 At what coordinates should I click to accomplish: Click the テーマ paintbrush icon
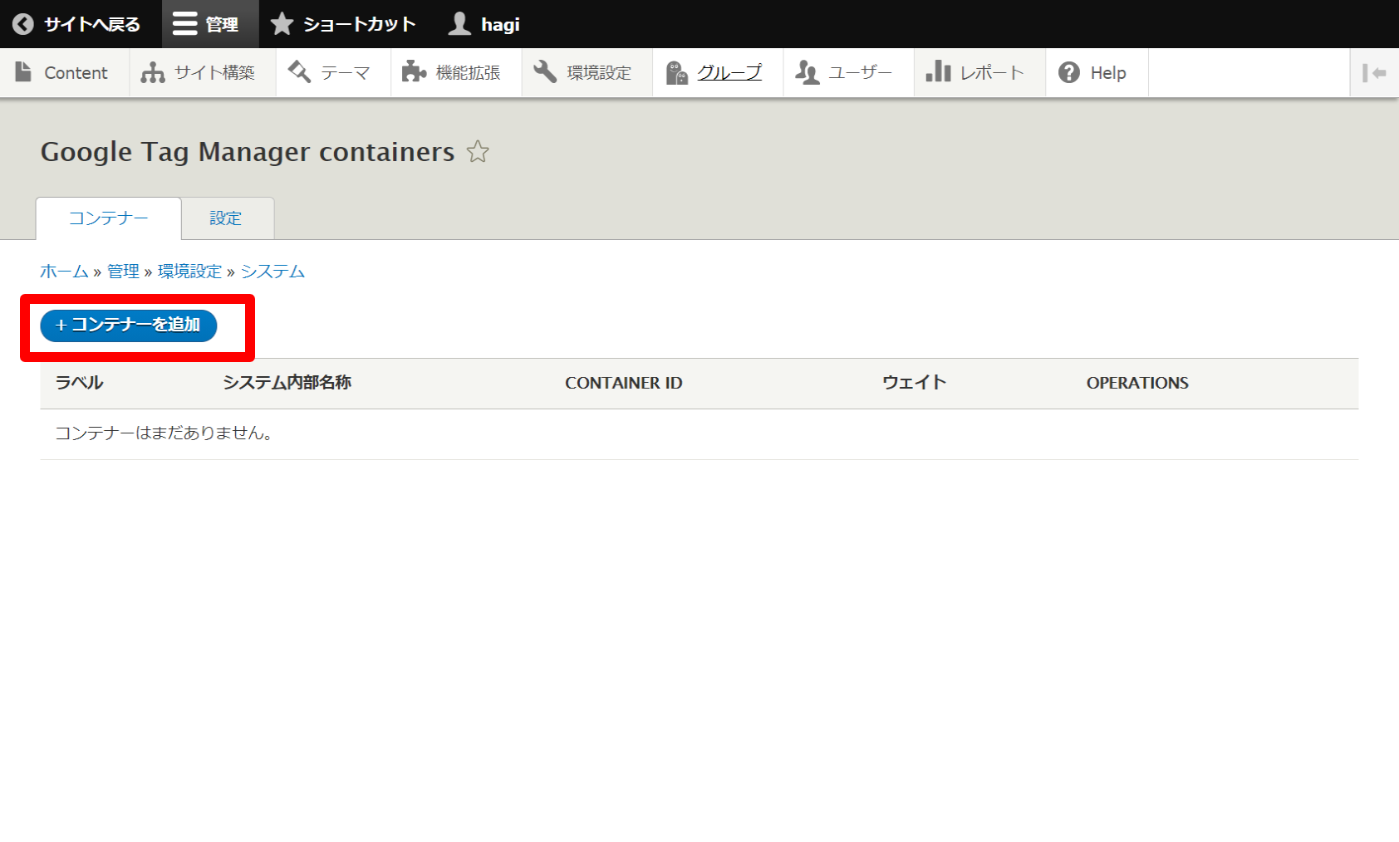pyautogui.click(x=299, y=72)
